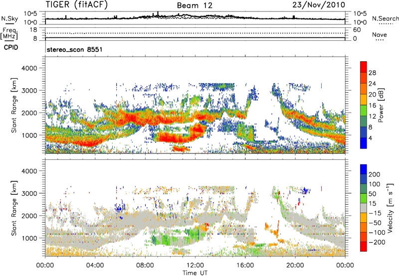Click the 28 value on power colorbar
Viewport: 399px width, 276px height.
(372, 73)
